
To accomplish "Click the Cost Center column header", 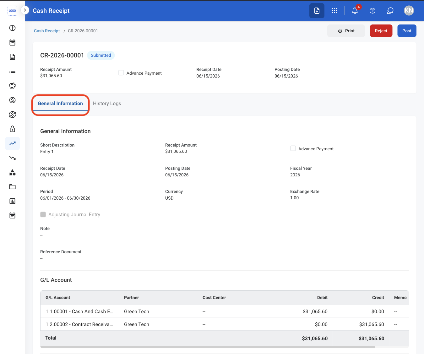I will tap(214, 298).
